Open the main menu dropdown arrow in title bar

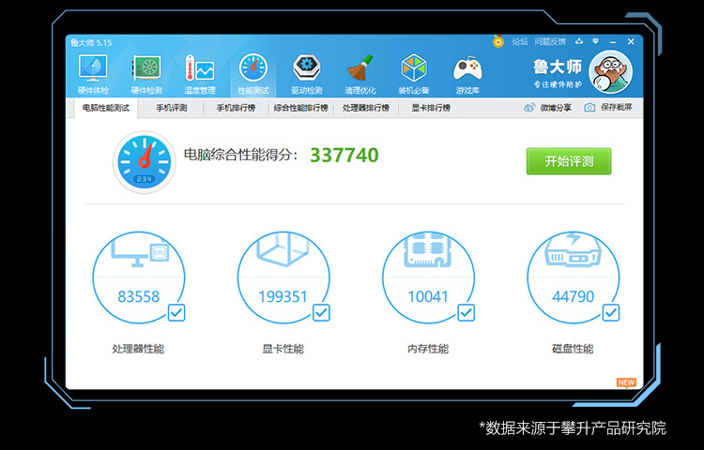(x=595, y=41)
